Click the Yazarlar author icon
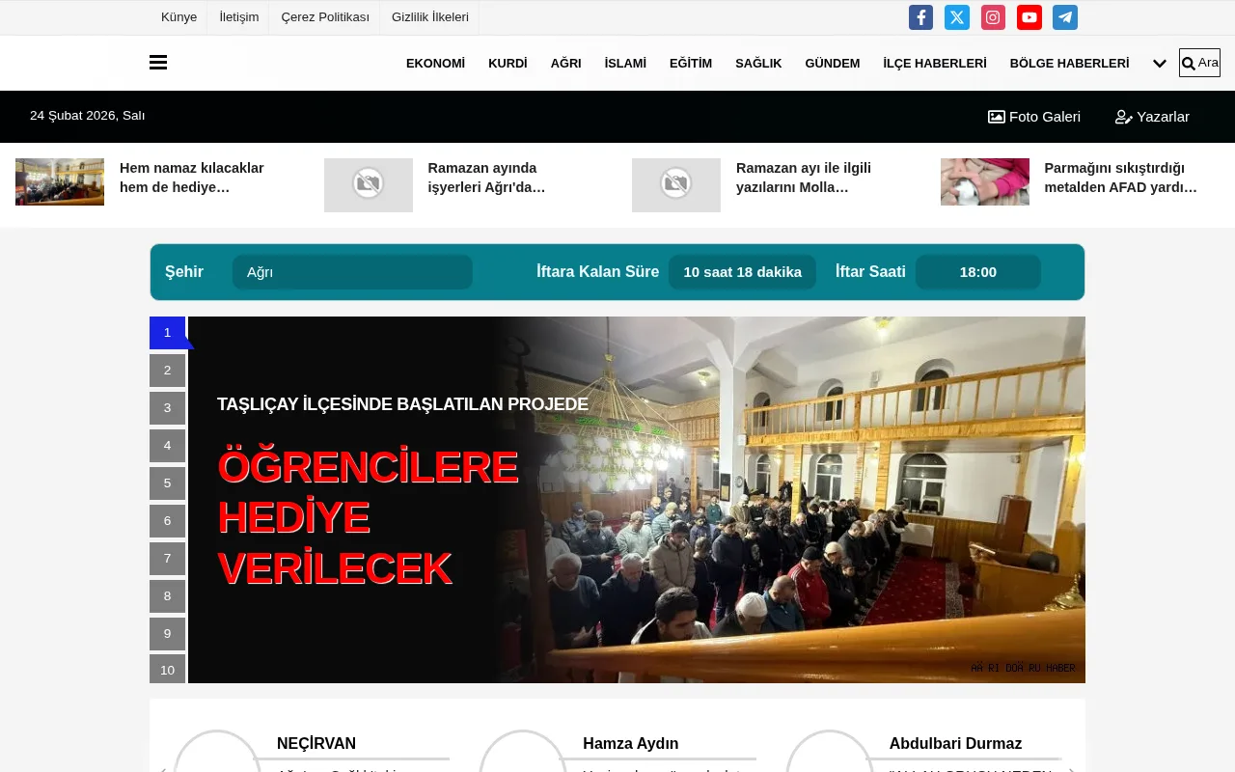1235x772 pixels. [x=1121, y=117]
